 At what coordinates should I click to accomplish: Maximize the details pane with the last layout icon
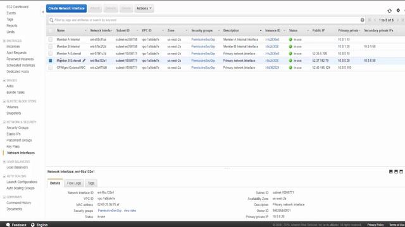point(401,172)
